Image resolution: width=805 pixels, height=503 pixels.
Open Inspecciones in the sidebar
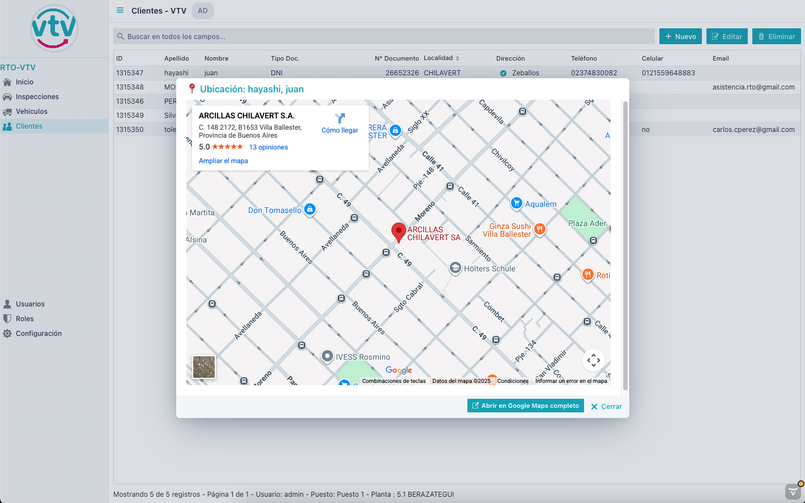(x=37, y=97)
